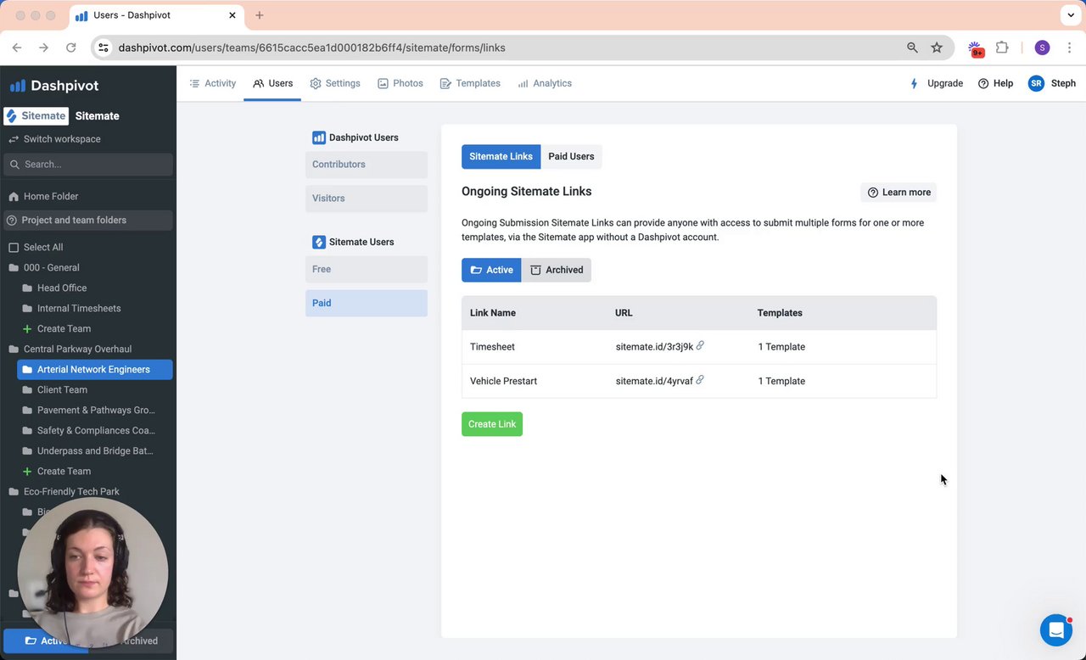Click the Sitemate workspace badge
1086x660 pixels.
tap(36, 115)
